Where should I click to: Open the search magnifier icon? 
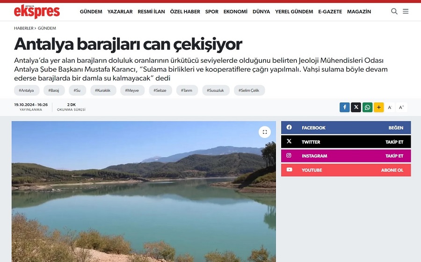pyautogui.click(x=394, y=11)
